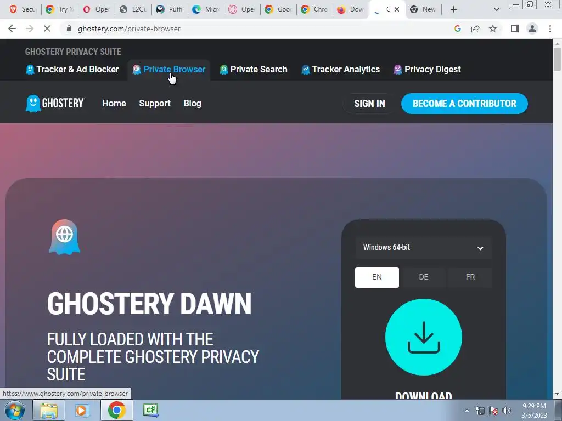Click the browser back arrow
The width and height of the screenshot is (562, 421).
pos(12,29)
